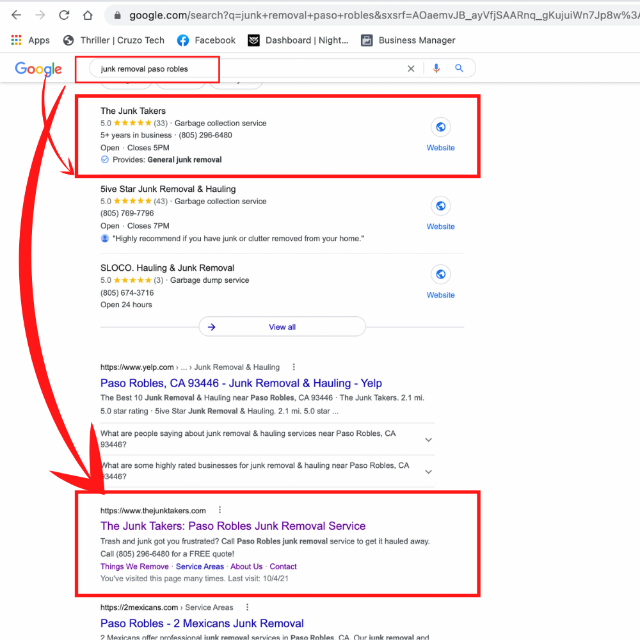Open Service Areas sitelink

pyautogui.click(x=200, y=566)
